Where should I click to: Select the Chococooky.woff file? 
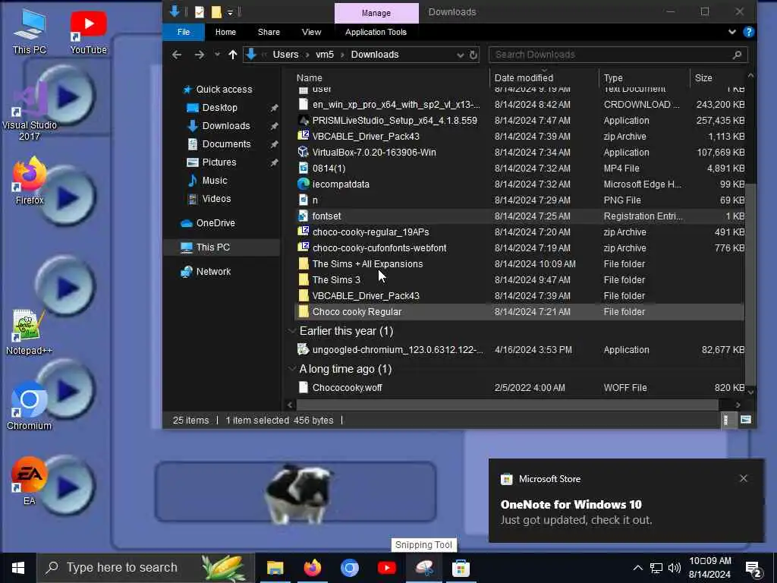520,388
